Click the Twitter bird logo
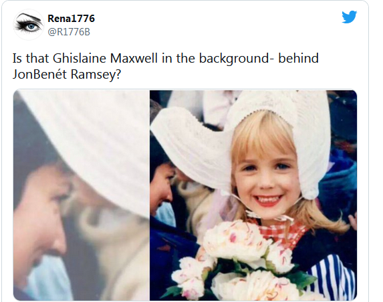 (x=349, y=17)
